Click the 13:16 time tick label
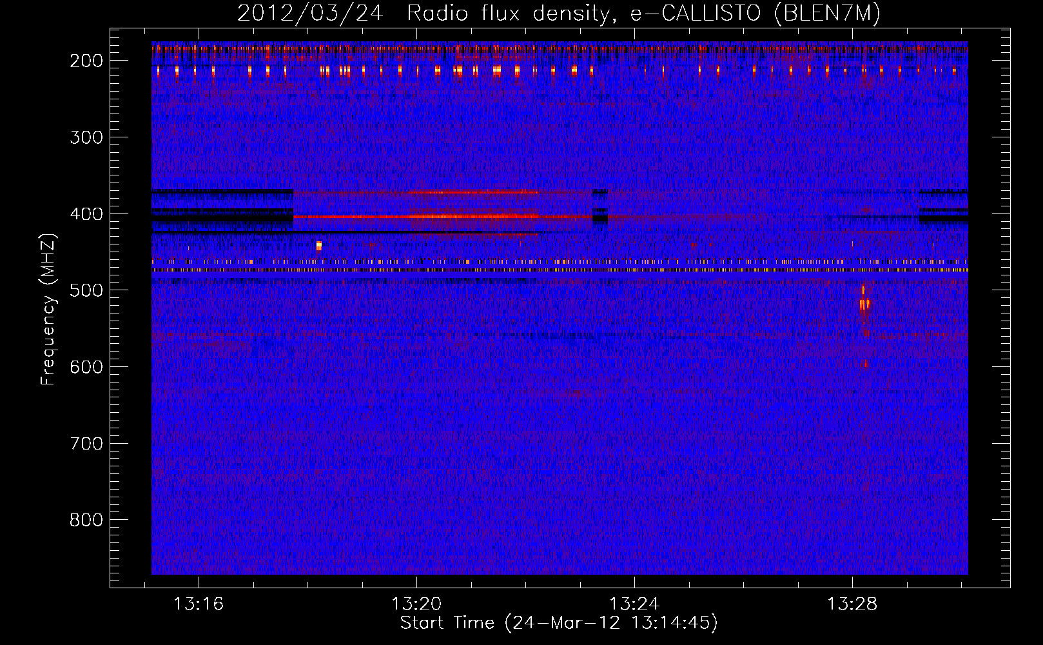 coord(199,604)
